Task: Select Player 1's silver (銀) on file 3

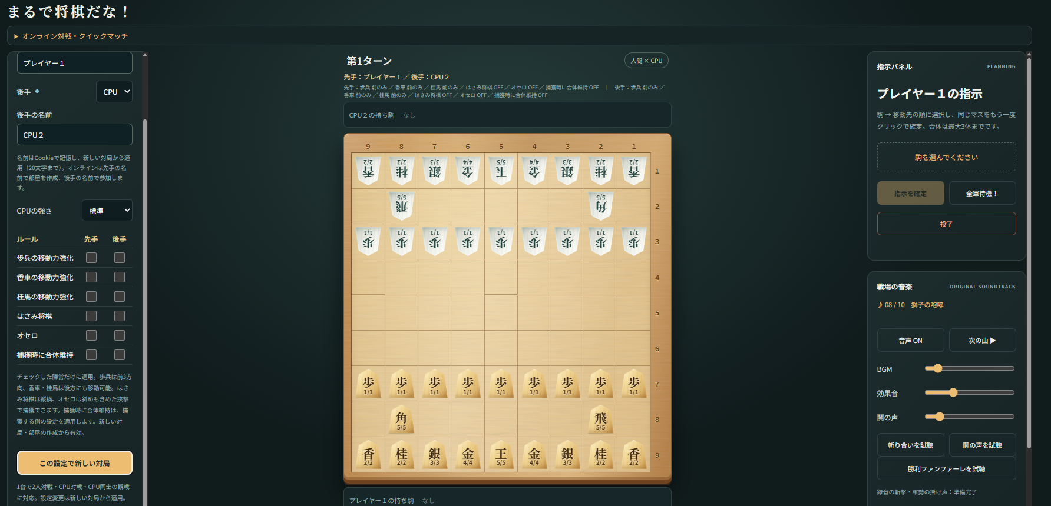Action: (567, 455)
